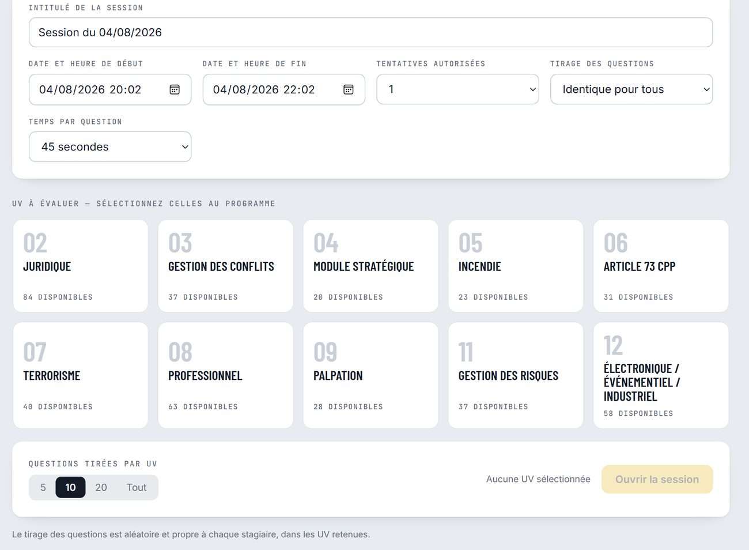This screenshot has height=550, width=749.
Task: Open the Tirage des questions dropdown
Action: pyautogui.click(x=631, y=89)
